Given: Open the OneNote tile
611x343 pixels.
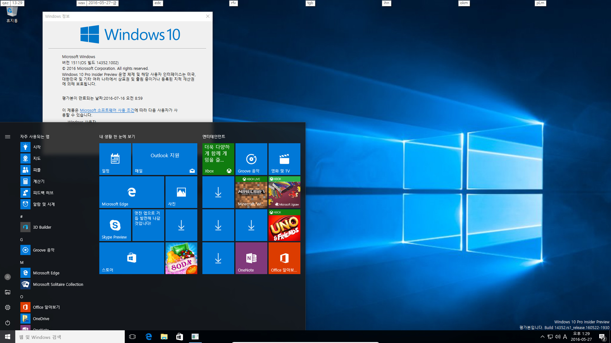Looking at the screenshot, I should [x=251, y=258].
